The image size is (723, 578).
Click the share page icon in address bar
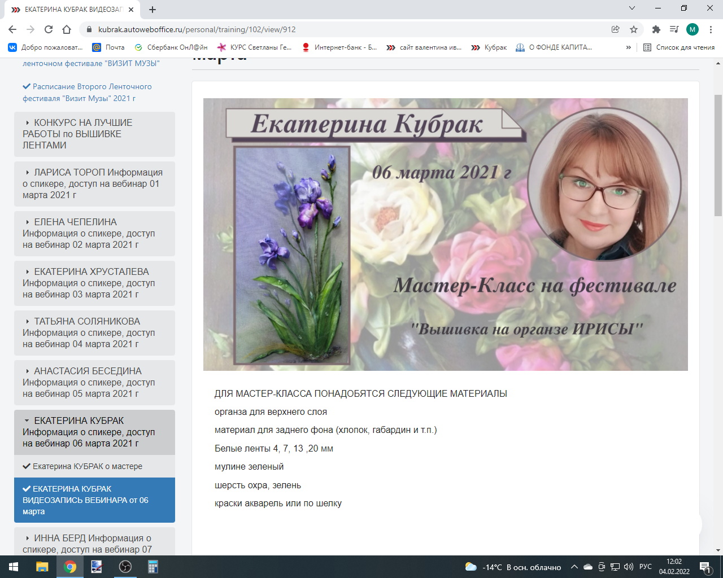[x=616, y=29]
